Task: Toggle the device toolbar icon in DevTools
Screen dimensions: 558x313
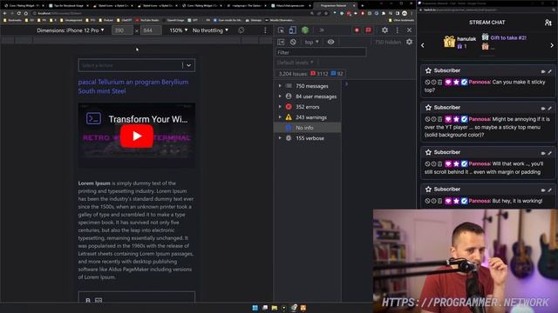Action: 293,30
